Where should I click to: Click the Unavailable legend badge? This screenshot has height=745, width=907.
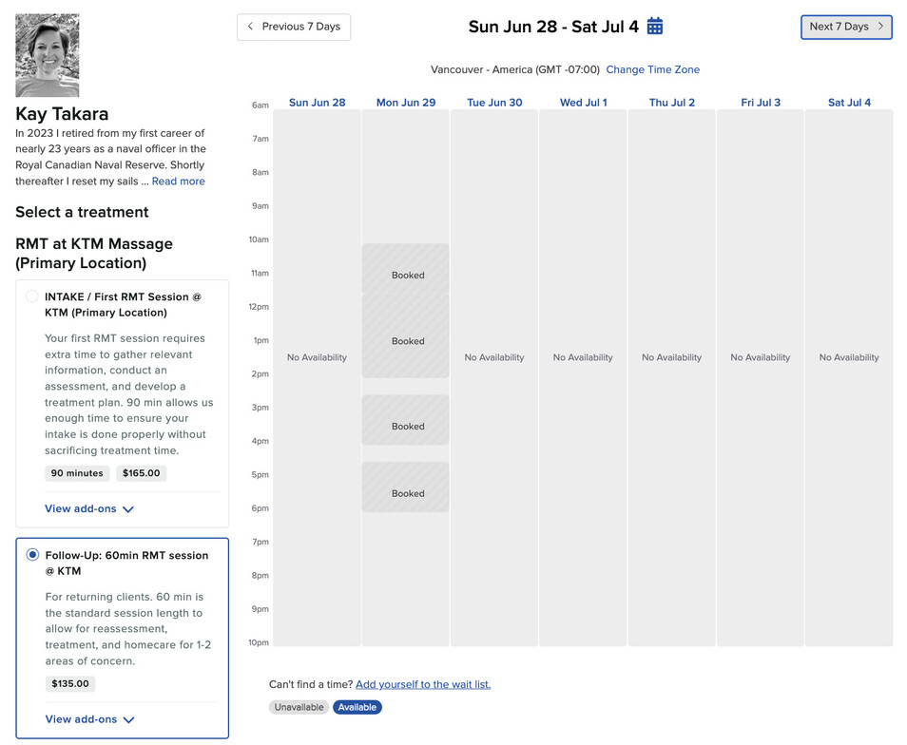[299, 707]
